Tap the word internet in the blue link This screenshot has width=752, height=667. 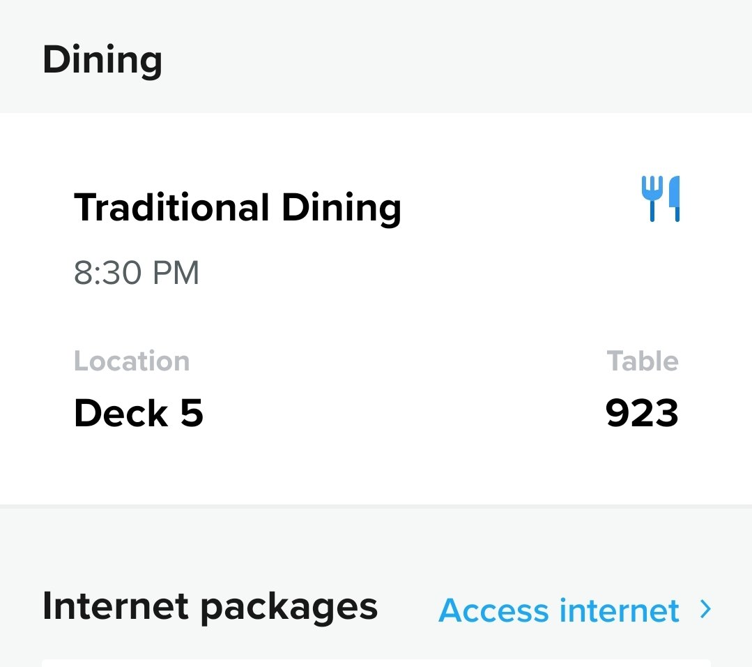point(620,610)
